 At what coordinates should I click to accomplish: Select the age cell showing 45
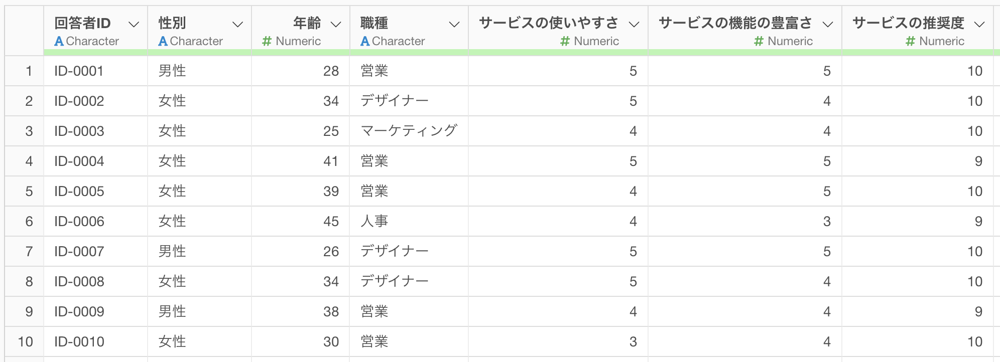(300, 221)
